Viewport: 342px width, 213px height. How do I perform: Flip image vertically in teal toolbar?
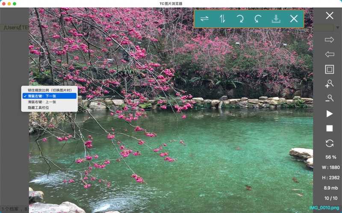(222, 19)
